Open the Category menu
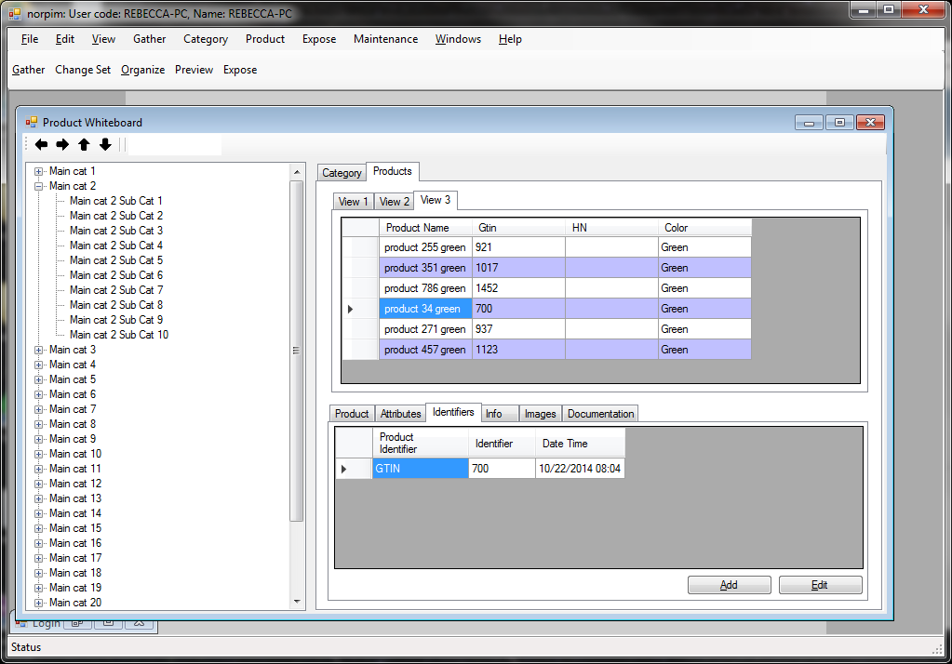Viewport: 952px width, 664px height. [x=206, y=39]
